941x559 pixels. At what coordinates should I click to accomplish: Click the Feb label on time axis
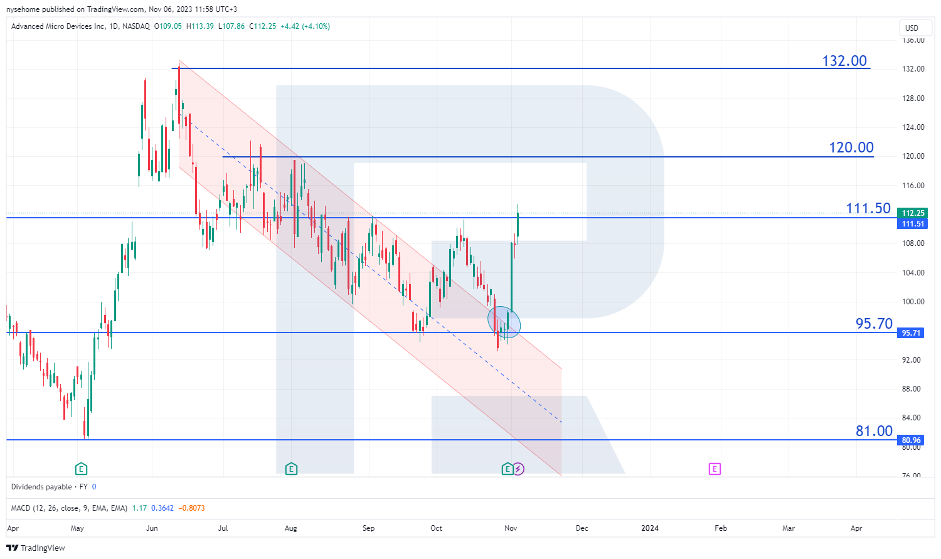[721, 528]
